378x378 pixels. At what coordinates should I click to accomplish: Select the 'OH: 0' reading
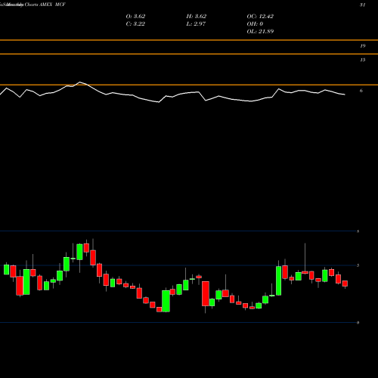tap(255, 24)
